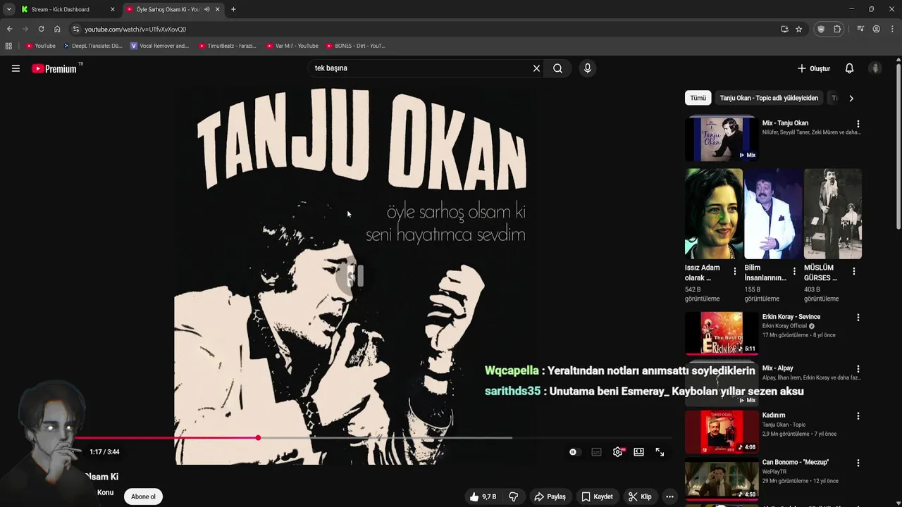Expand the browser tab search chevron
This screenshot has height=507, width=902.
[8, 9]
